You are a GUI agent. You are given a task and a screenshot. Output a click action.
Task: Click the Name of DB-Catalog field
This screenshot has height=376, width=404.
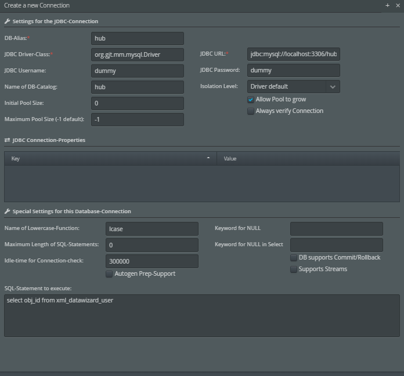[x=138, y=87]
